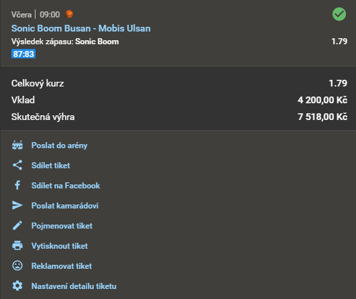Open Nastavení detailu tiketu

click(74, 286)
